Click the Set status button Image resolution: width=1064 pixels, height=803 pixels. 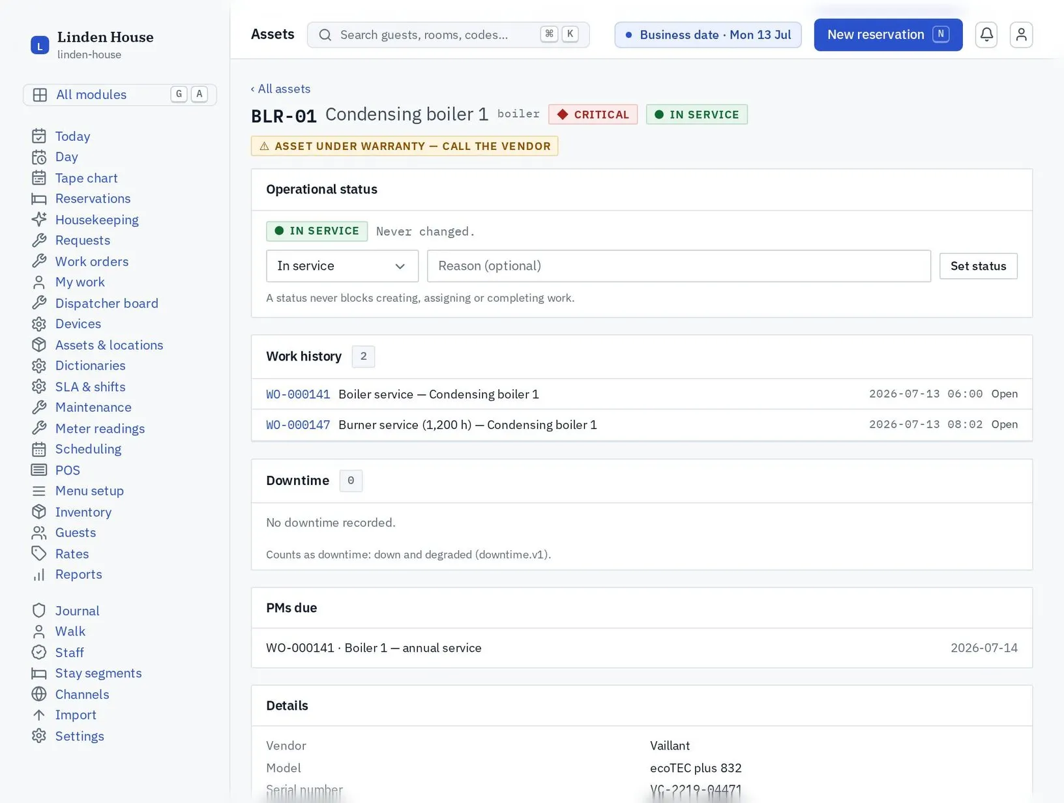pyautogui.click(x=978, y=266)
